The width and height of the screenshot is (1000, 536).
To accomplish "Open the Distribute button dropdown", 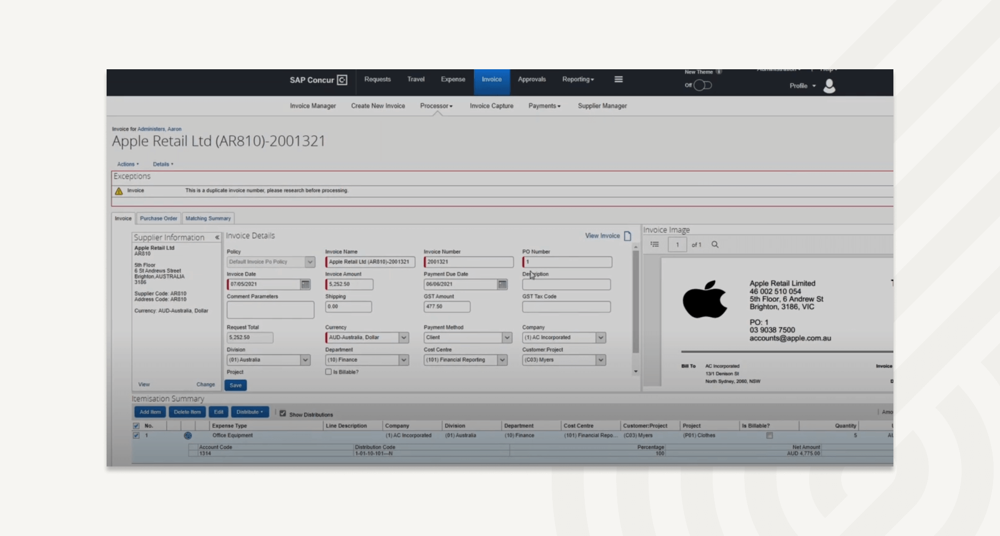I will pyautogui.click(x=249, y=412).
